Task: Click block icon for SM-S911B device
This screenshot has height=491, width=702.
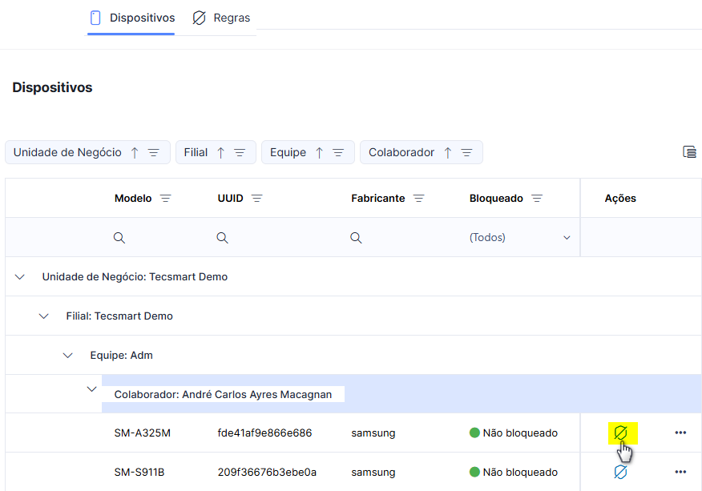Action: click(620, 473)
